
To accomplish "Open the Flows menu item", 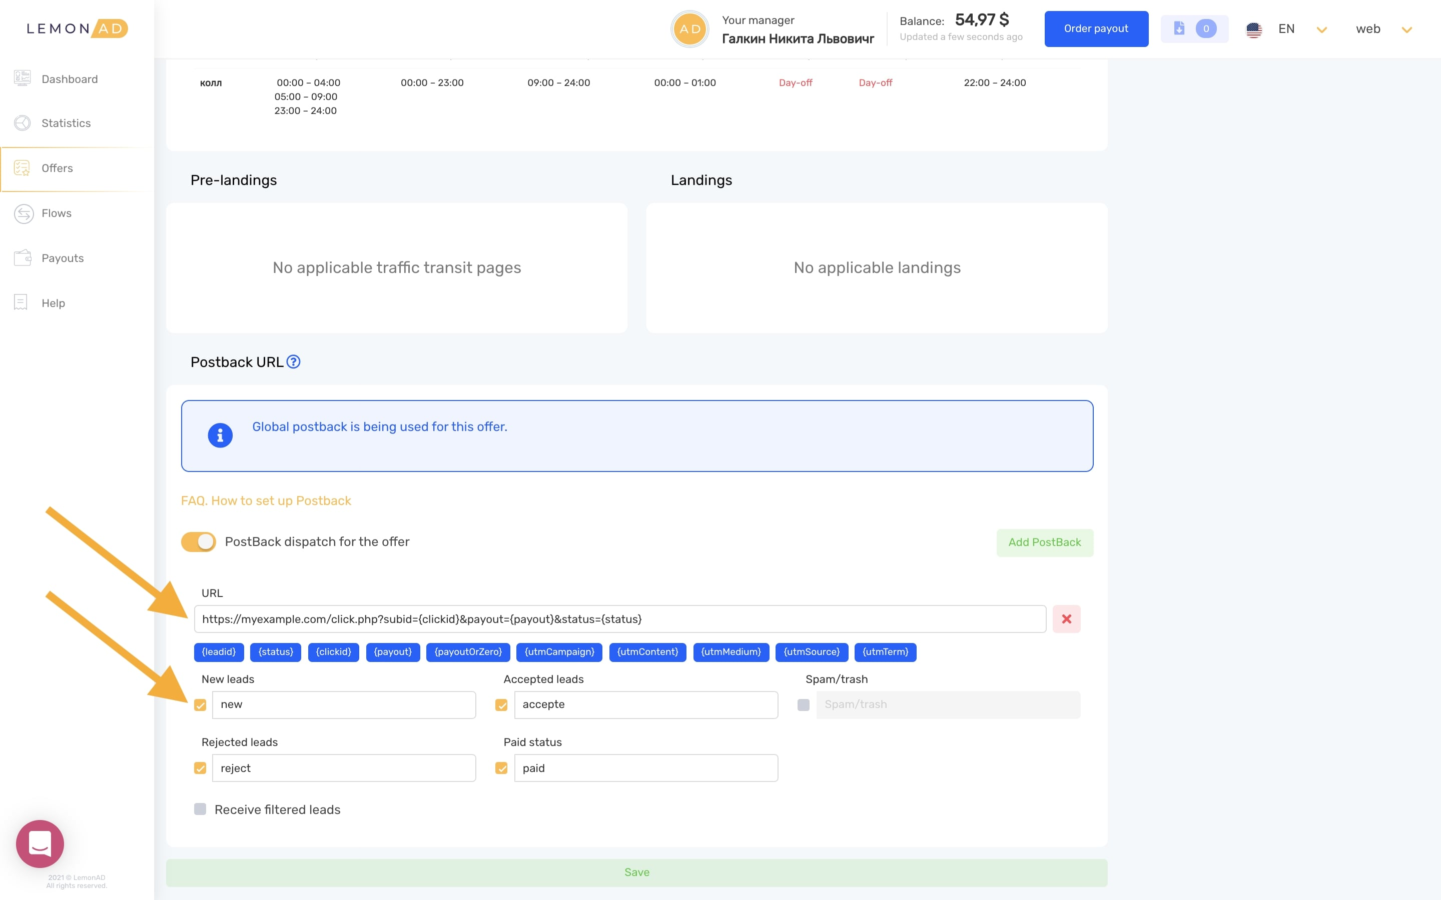I will tap(57, 213).
